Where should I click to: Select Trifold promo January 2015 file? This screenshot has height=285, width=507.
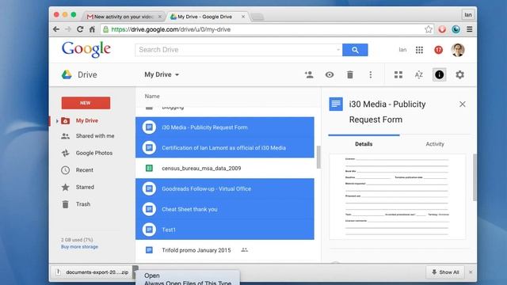[x=225, y=250]
